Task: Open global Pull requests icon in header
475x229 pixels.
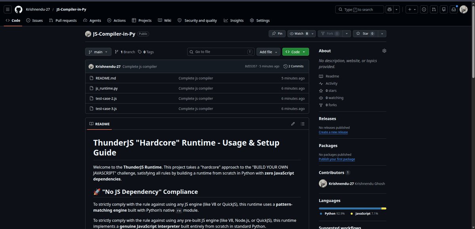Action: point(434,9)
